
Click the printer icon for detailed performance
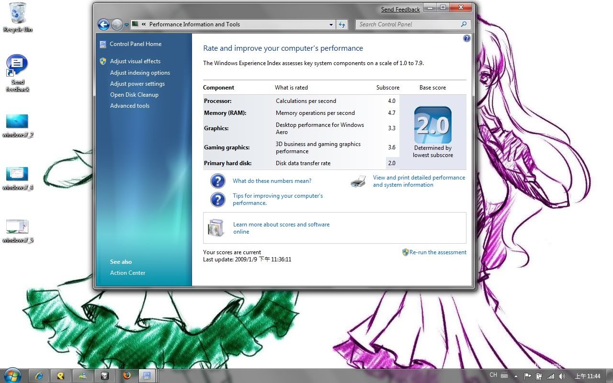(358, 181)
